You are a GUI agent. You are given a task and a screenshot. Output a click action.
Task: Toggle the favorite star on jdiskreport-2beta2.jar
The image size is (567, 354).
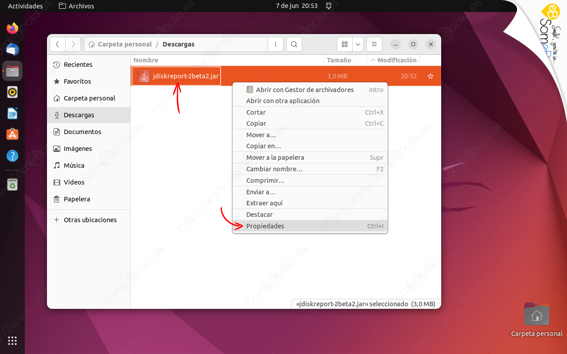[430, 76]
